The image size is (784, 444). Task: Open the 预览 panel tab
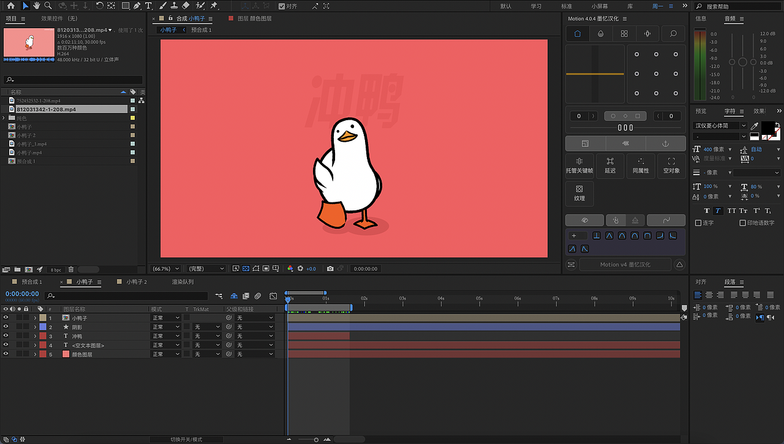[701, 111]
